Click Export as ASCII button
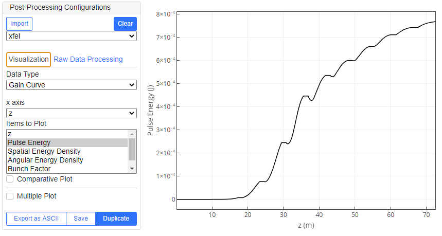 [36, 219]
